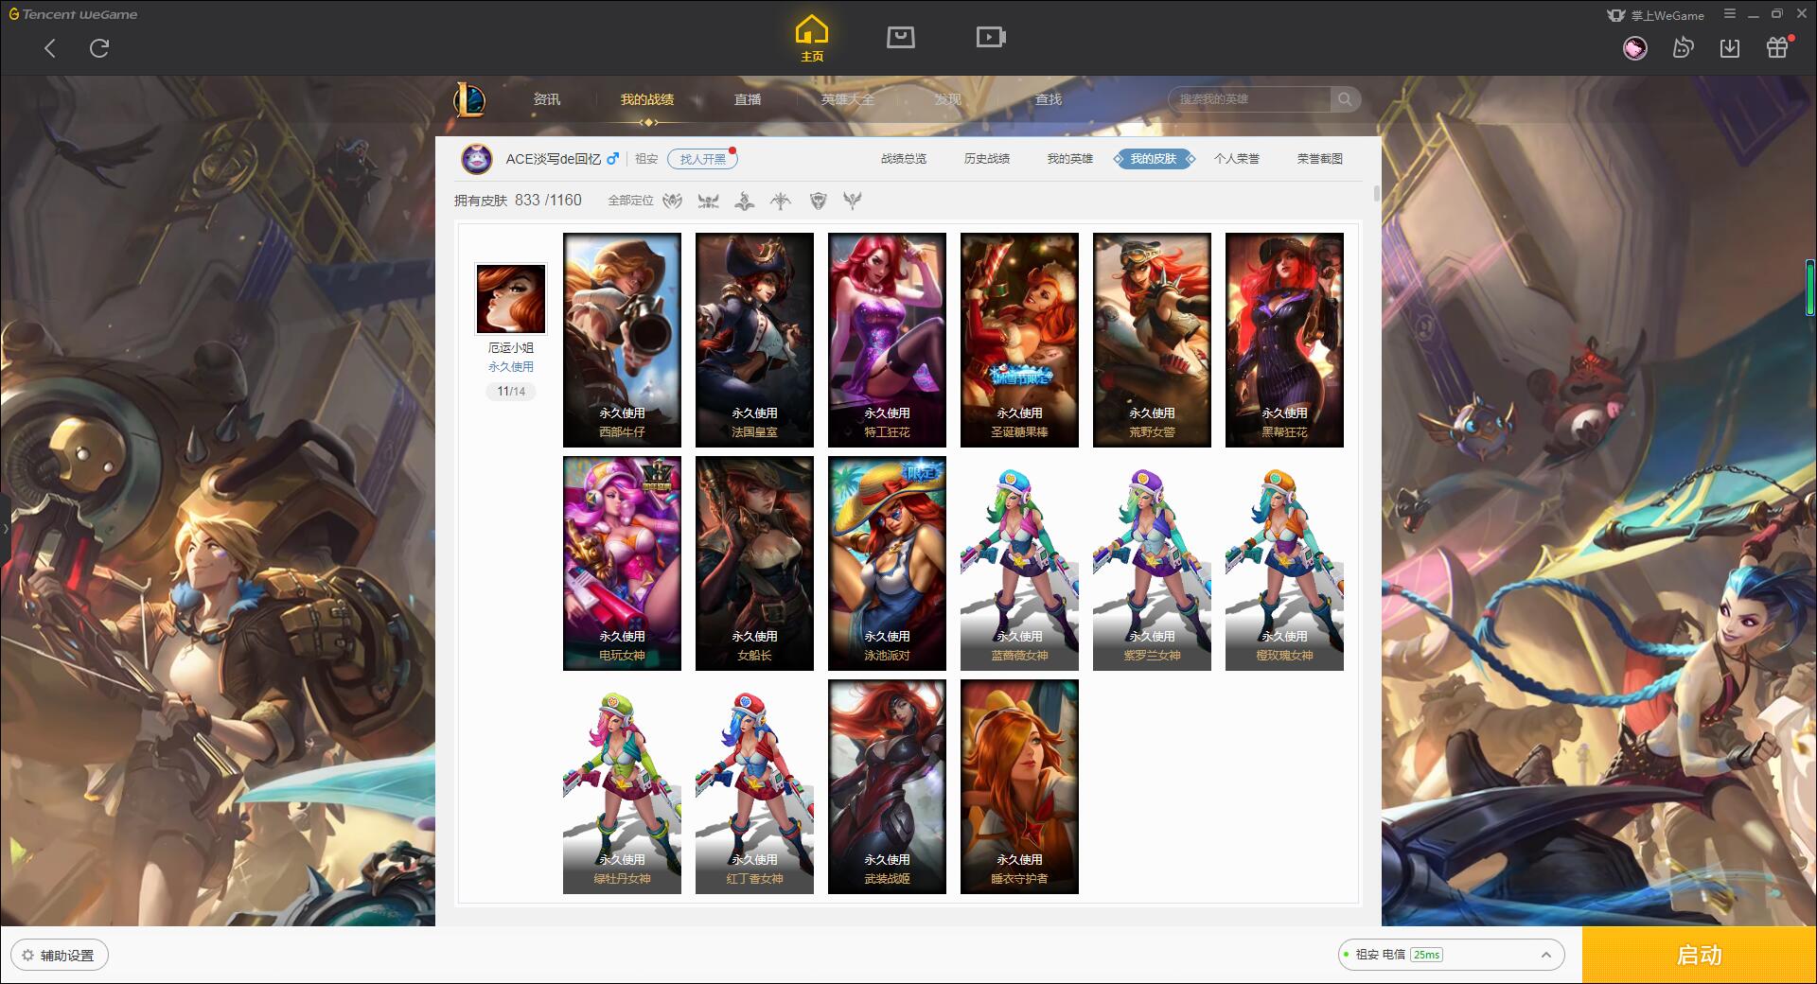The image size is (1817, 984).
Task: Open 圣诞糖果棒 skin card
Action: (x=1019, y=340)
